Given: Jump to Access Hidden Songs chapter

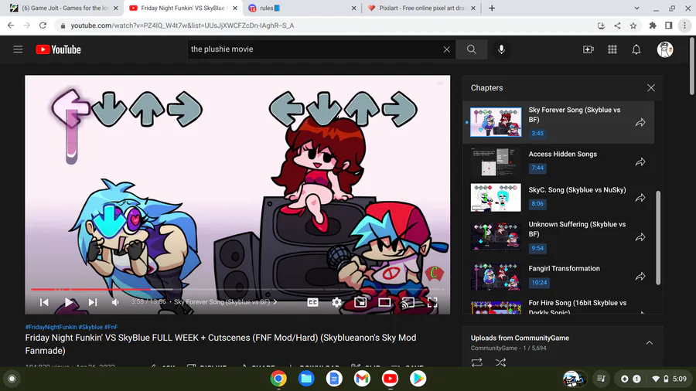Looking at the screenshot, I should [x=558, y=161].
